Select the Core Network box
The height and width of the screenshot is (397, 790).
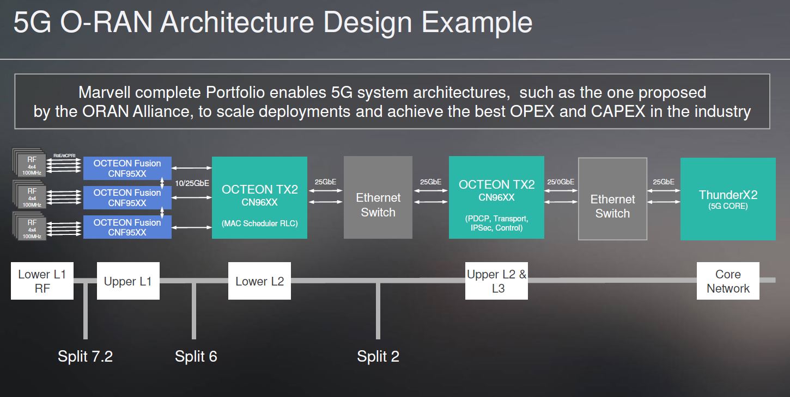(728, 281)
